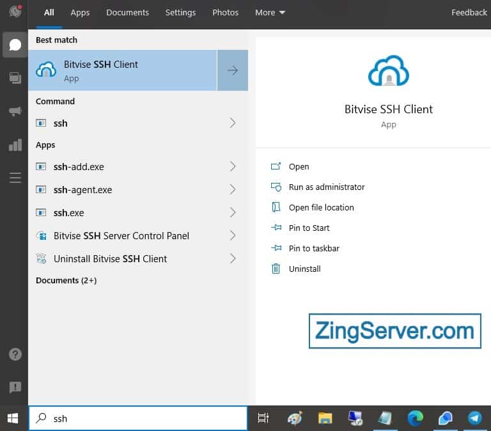491x431 pixels.
Task: Switch to the Documents tab
Action: pos(127,13)
